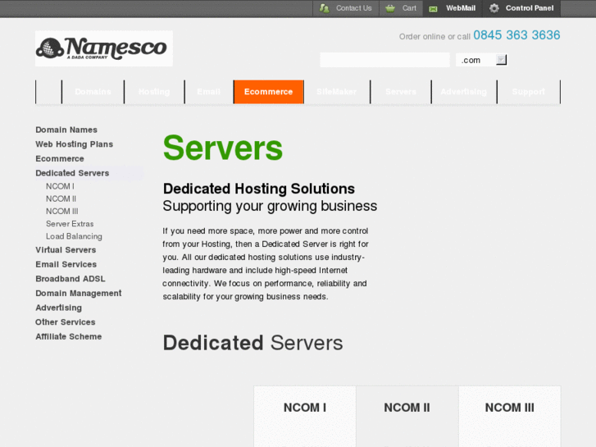The image size is (596, 447).
Task: Click the Contact Us people icon
Action: pos(324,8)
